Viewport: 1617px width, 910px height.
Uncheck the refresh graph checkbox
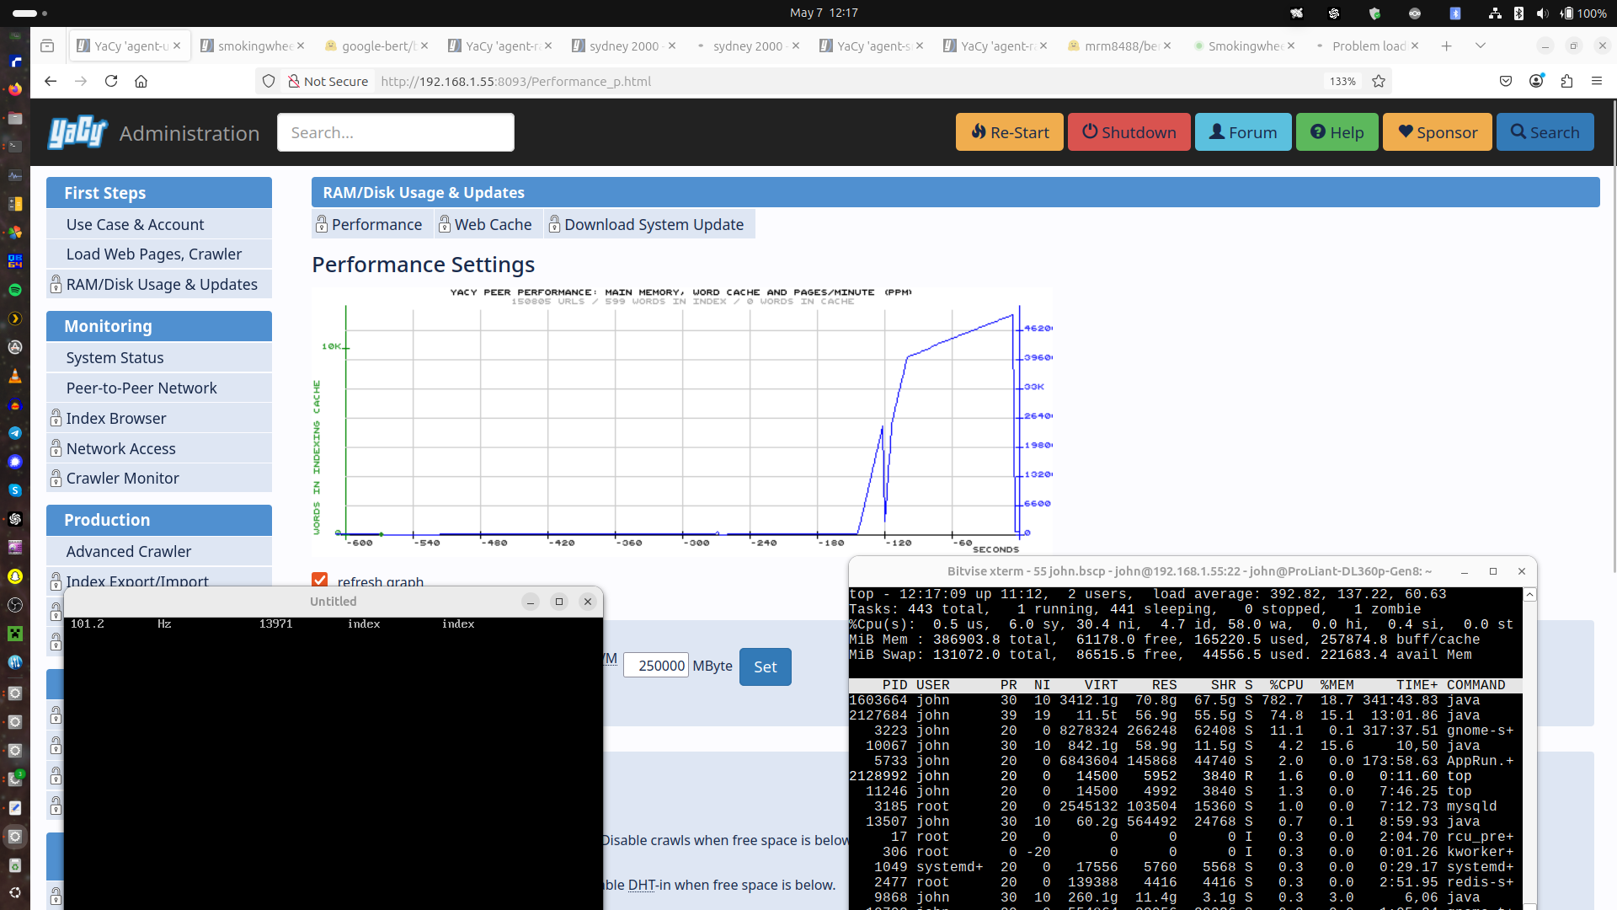319,580
